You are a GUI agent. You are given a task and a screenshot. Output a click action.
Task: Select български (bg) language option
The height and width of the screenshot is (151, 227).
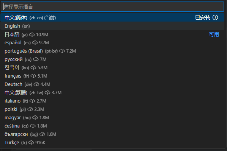pos(112,134)
